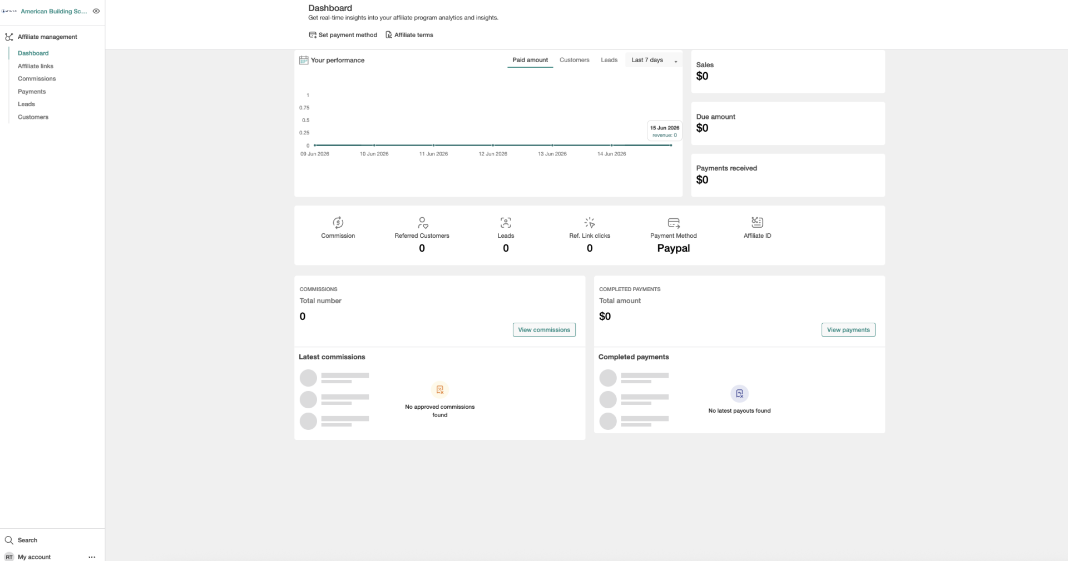Screen dimensions: 1068x561
Task: Click the No approved commissions receipt icon
Action: pos(440,390)
